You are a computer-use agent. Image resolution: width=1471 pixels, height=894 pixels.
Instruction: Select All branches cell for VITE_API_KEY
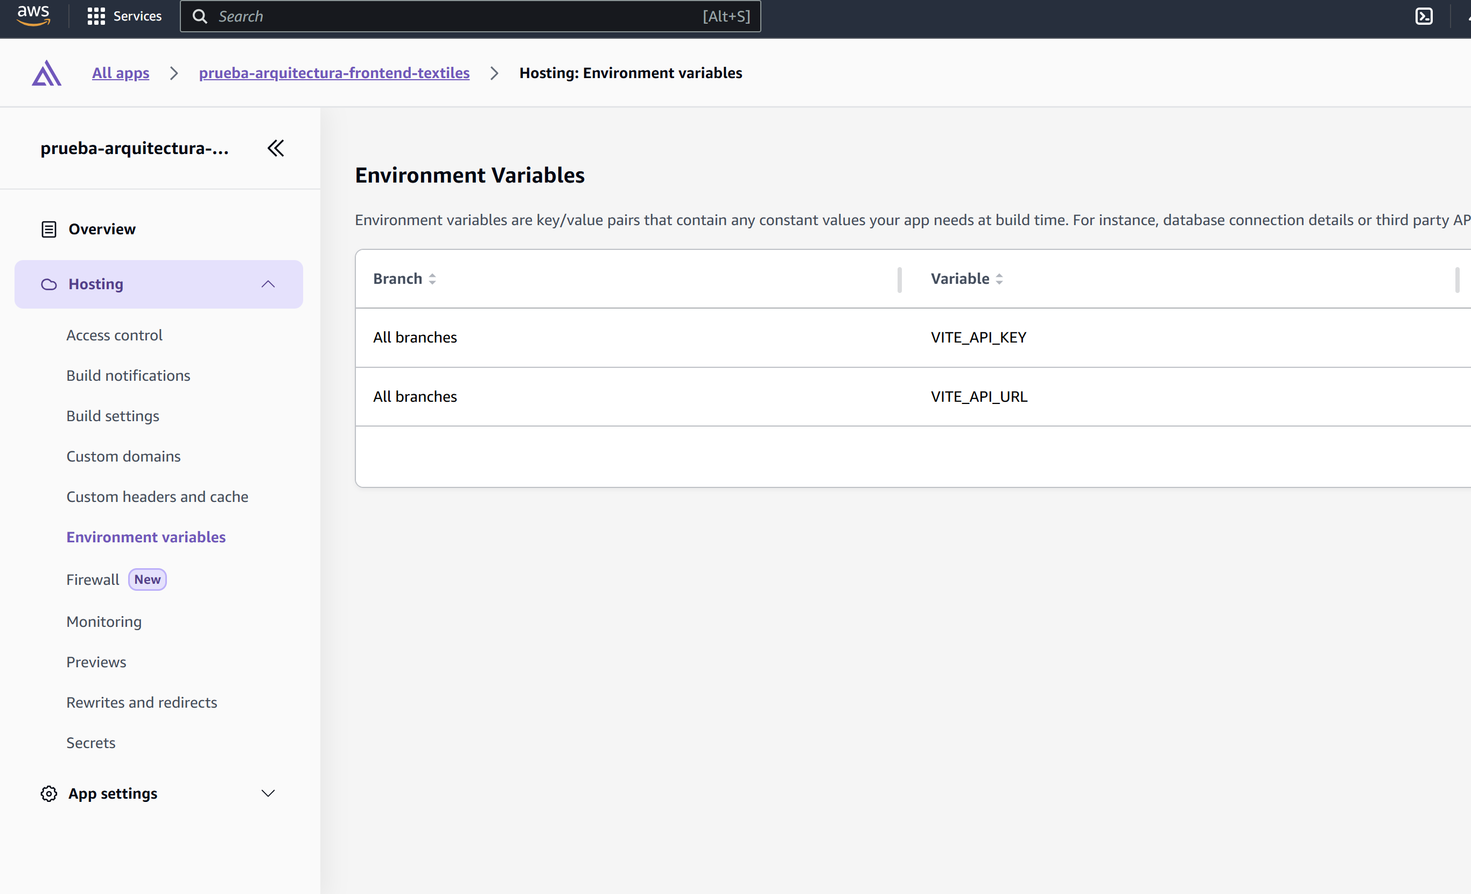point(415,338)
